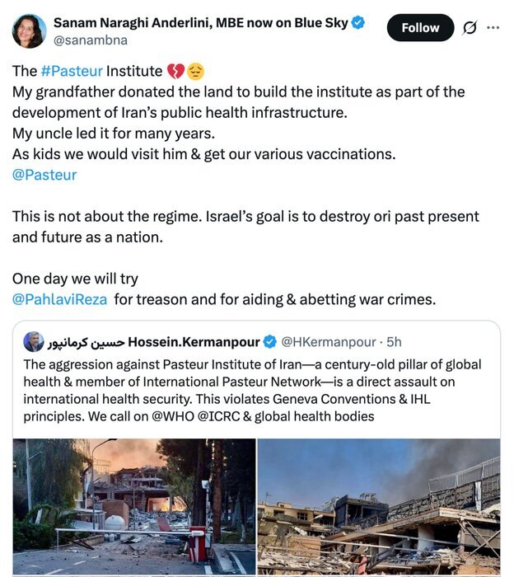Select the display name Sanam Naraghi Anderlini
The height and width of the screenshot is (577, 514).
pyautogui.click(x=201, y=23)
